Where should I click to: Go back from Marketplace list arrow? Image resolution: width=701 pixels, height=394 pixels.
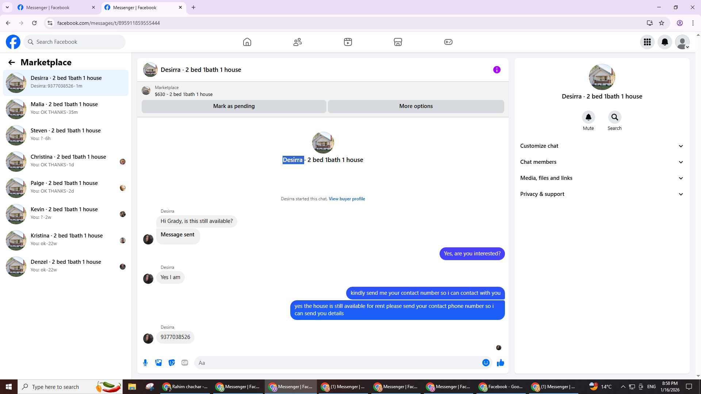tap(12, 62)
